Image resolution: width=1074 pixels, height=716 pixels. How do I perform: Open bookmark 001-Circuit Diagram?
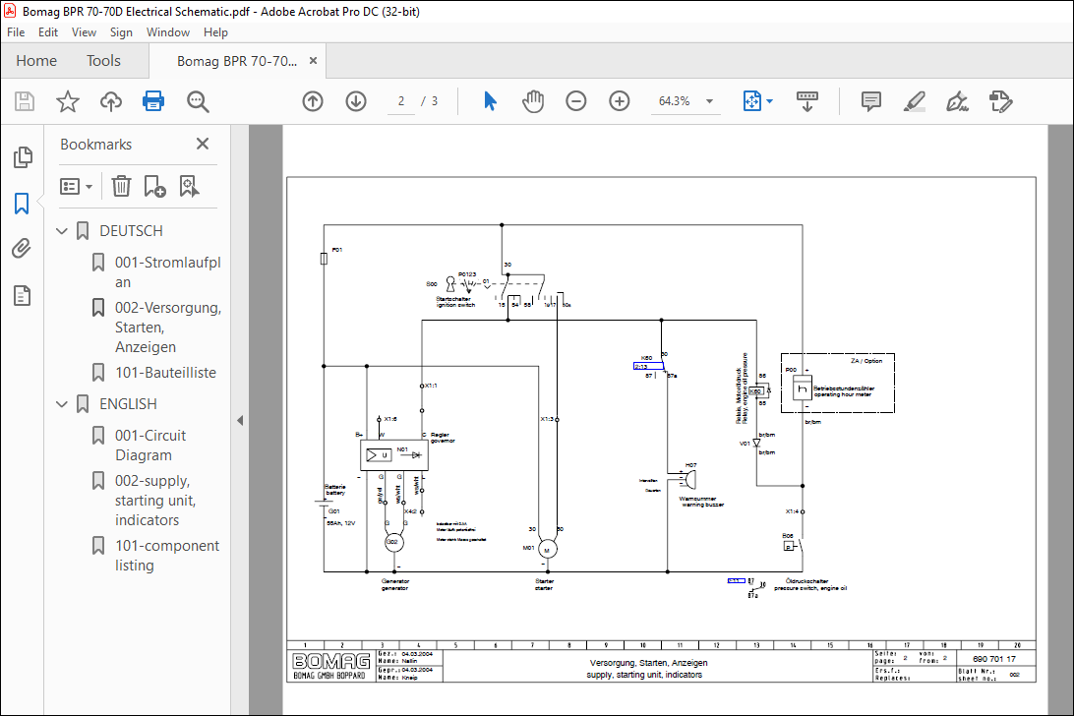pyautogui.click(x=150, y=446)
